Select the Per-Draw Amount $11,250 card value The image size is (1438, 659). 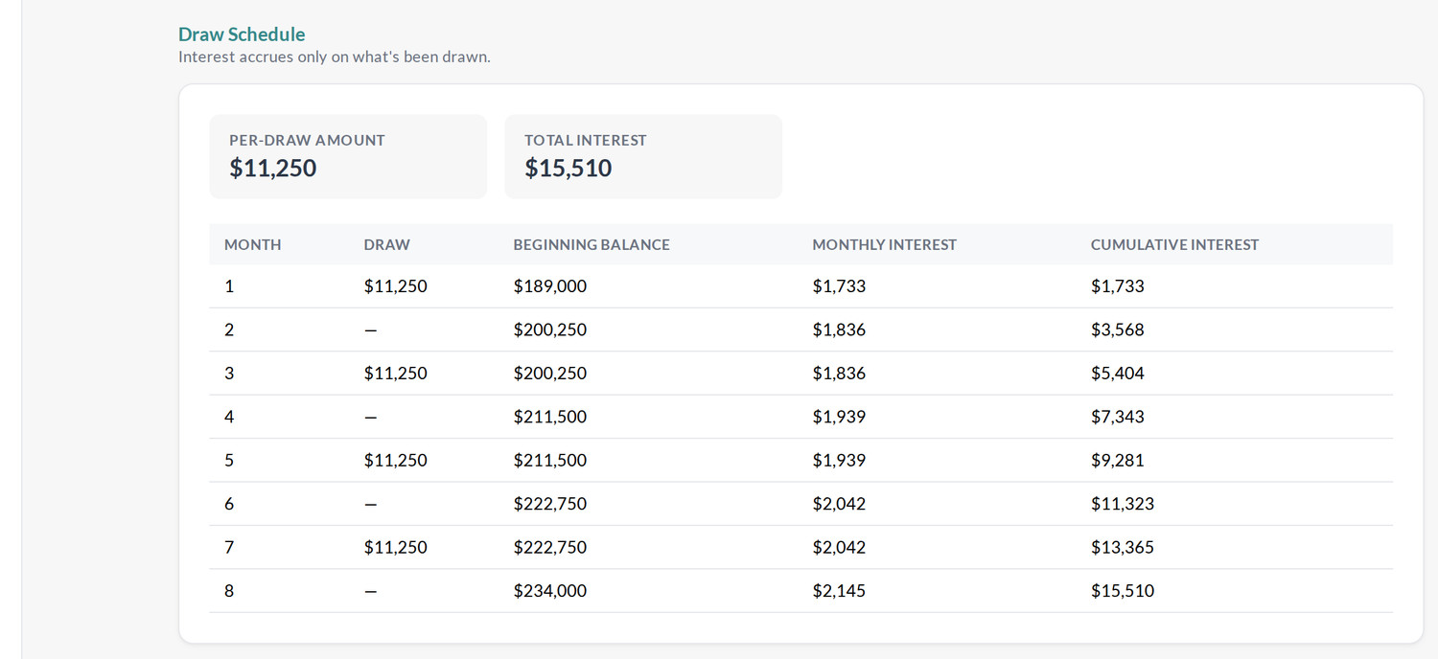point(273,169)
